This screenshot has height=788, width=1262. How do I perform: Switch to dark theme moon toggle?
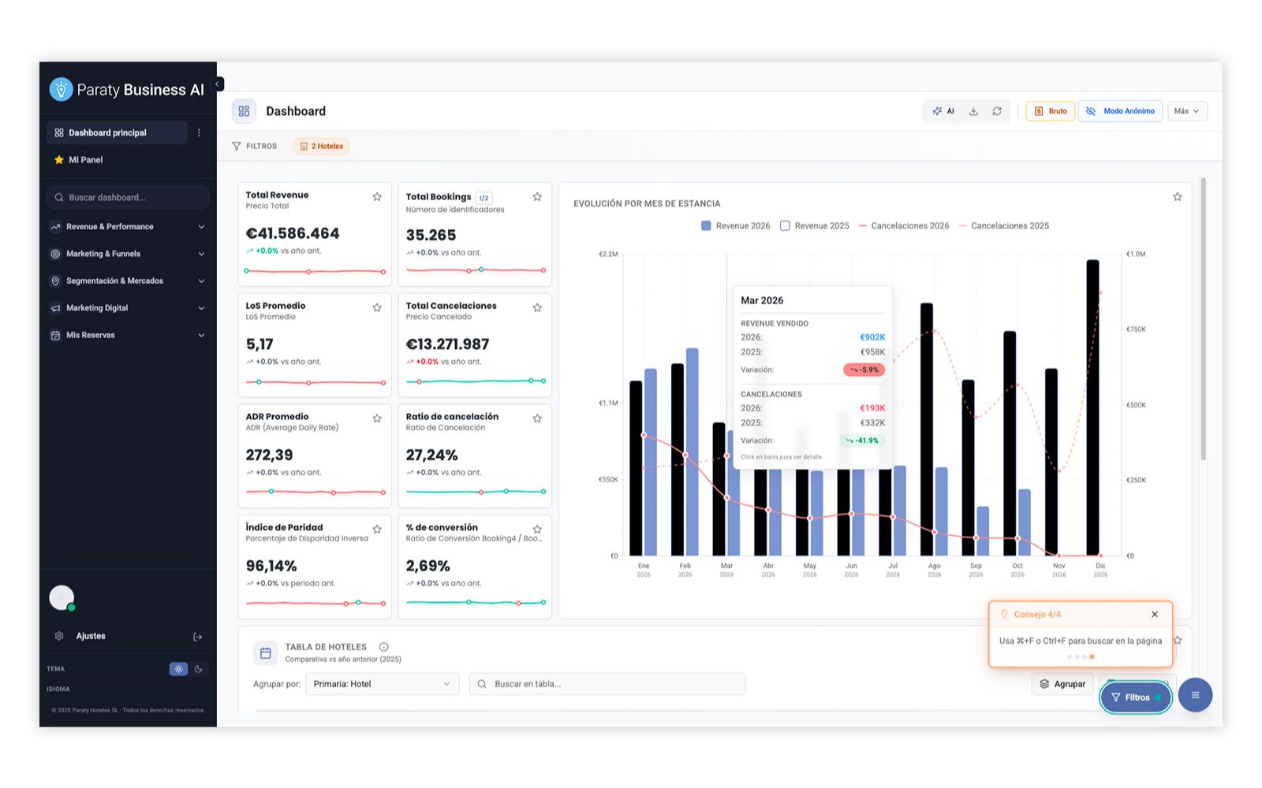point(199,669)
